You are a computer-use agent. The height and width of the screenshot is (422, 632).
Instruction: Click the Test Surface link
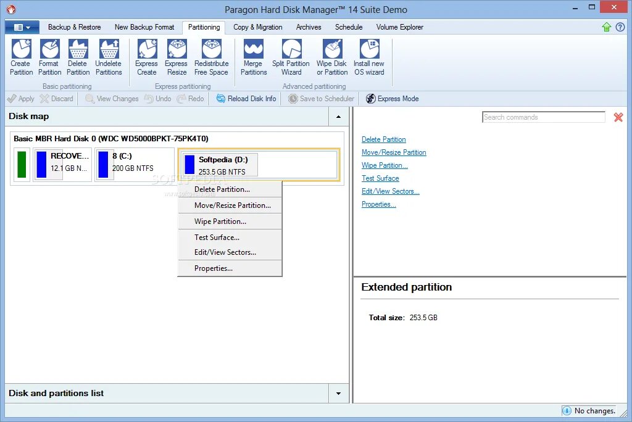[380, 178]
